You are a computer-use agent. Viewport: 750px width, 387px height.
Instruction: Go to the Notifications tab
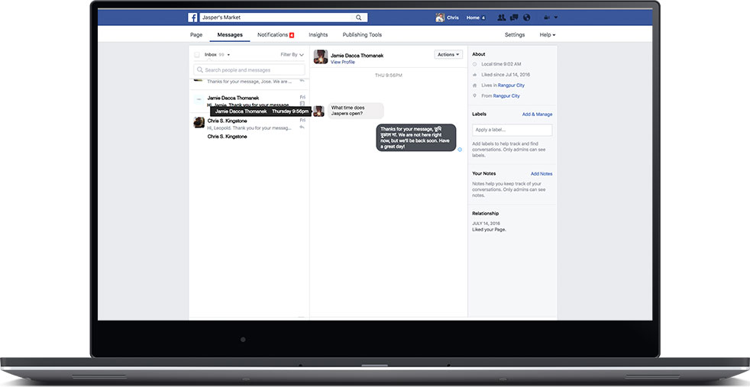tap(275, 35)
